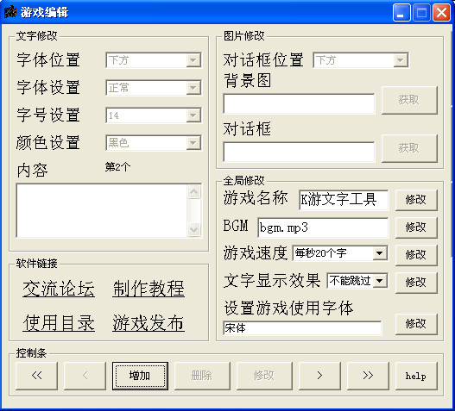The height and width of the screenshot is (411, 455).
Task: Click 获取 button beside 背景图 field
Action: pos(409,100)
